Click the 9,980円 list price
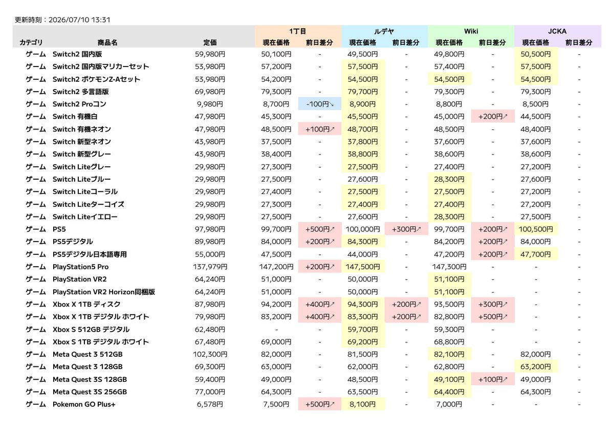Image resolution: width=614 pixels, height=434 pixels. coord(210,104)
